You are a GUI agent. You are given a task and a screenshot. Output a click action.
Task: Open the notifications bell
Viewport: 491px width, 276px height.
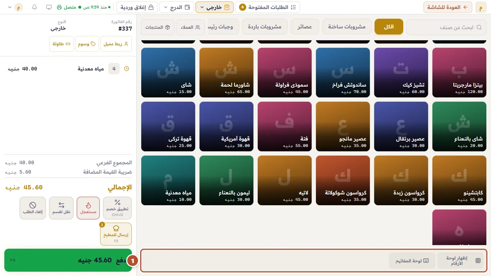tap(35, 7)
